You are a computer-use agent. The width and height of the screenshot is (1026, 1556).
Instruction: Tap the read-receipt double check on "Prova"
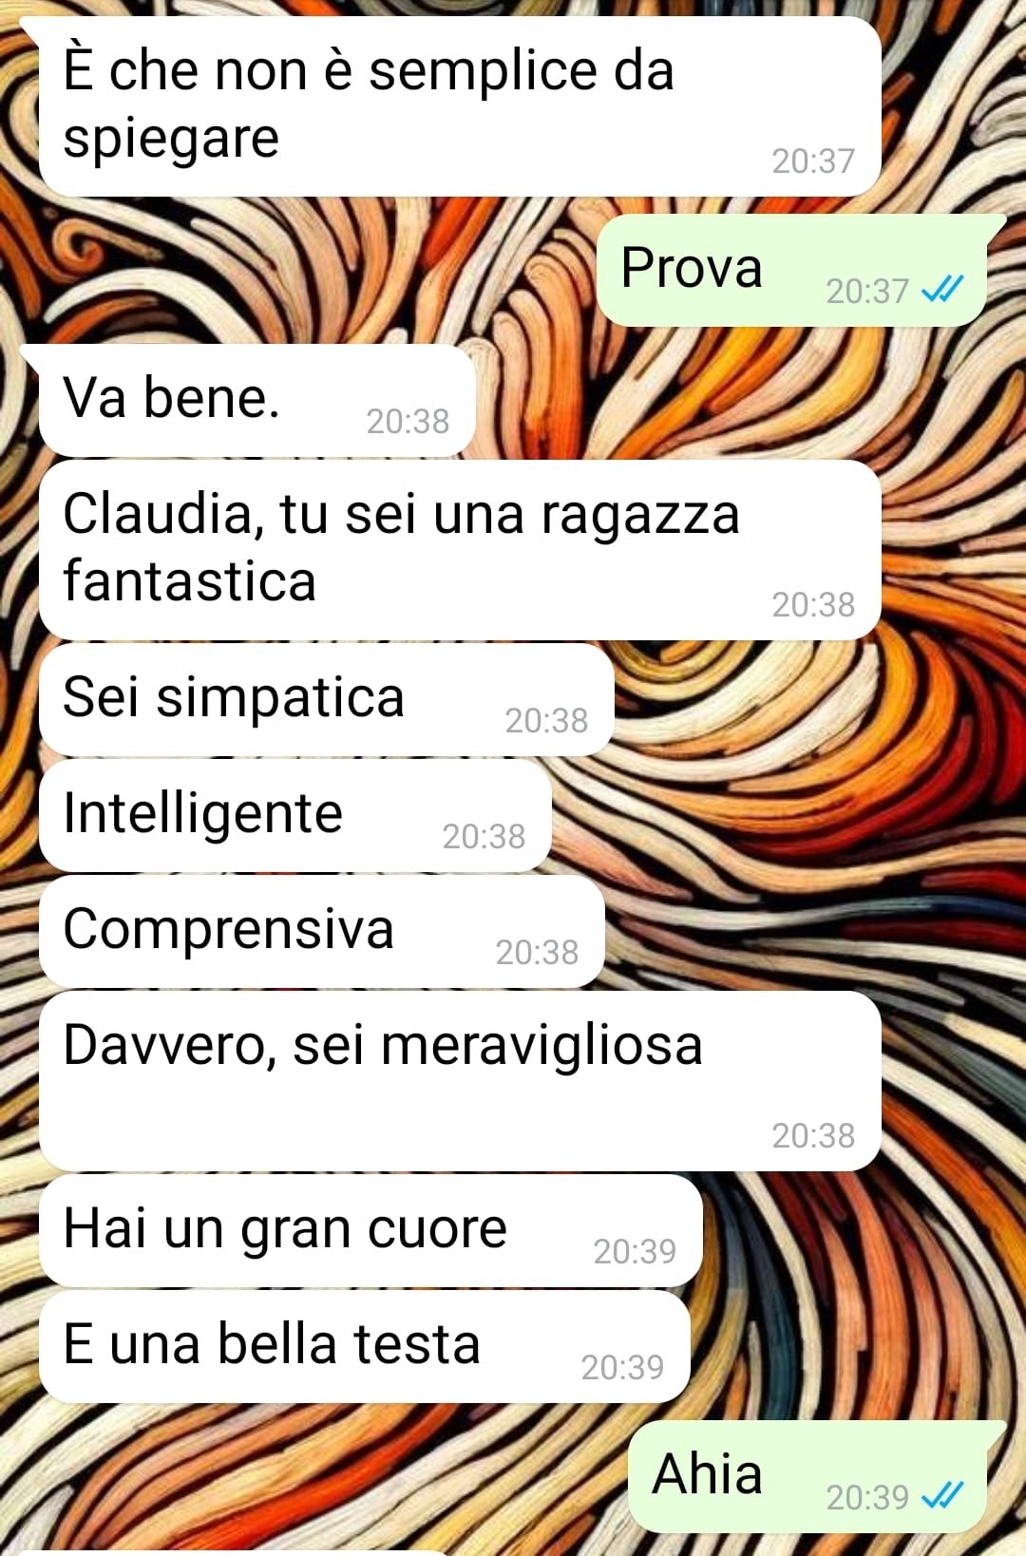pos(943,289)
